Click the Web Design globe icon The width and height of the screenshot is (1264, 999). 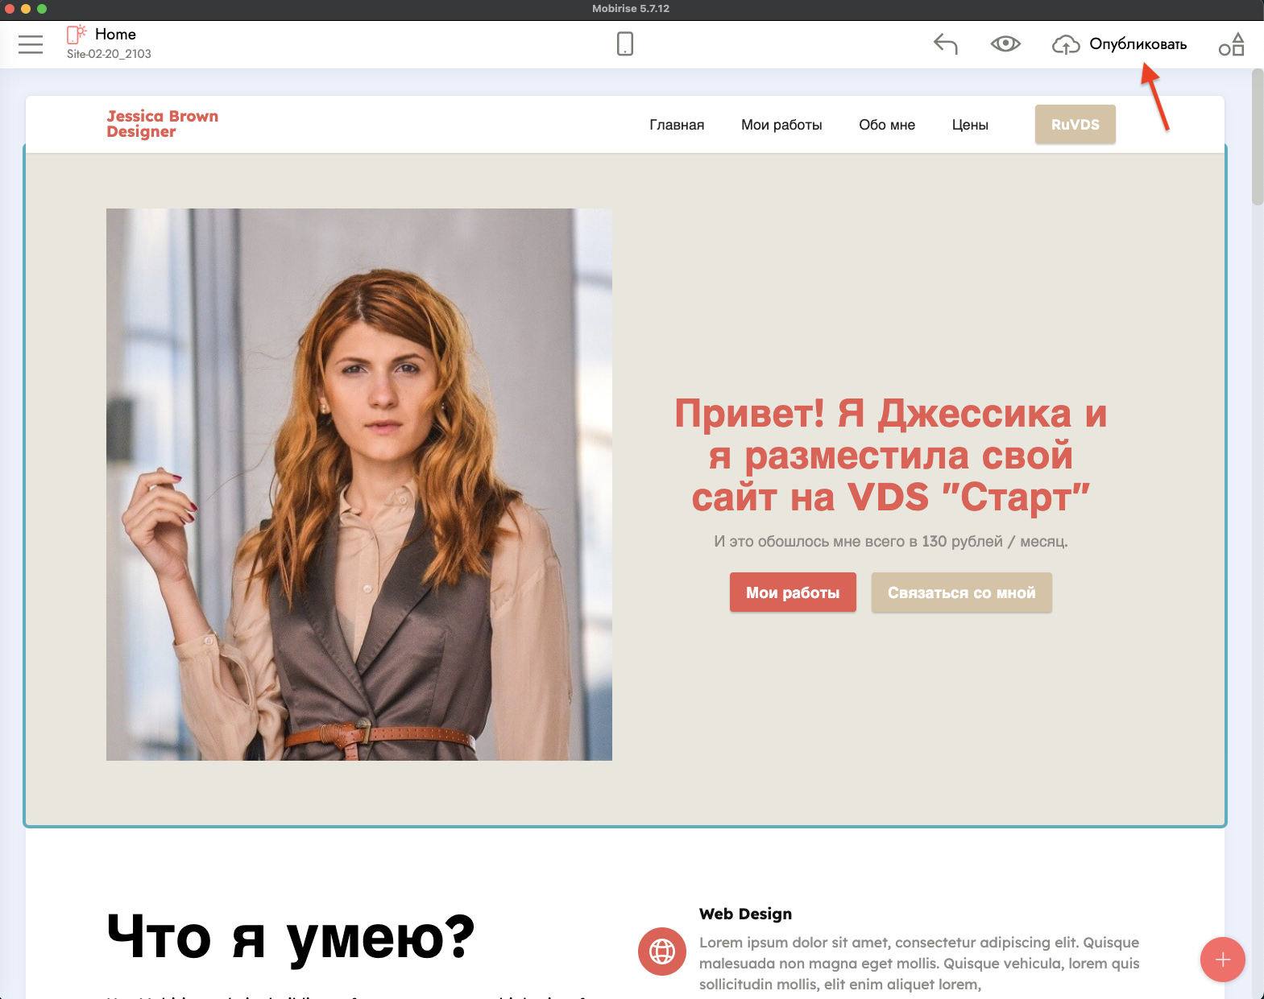coord(662,952)
